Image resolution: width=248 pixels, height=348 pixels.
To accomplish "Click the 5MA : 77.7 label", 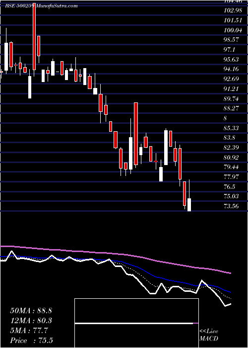I will pos(29,331).
